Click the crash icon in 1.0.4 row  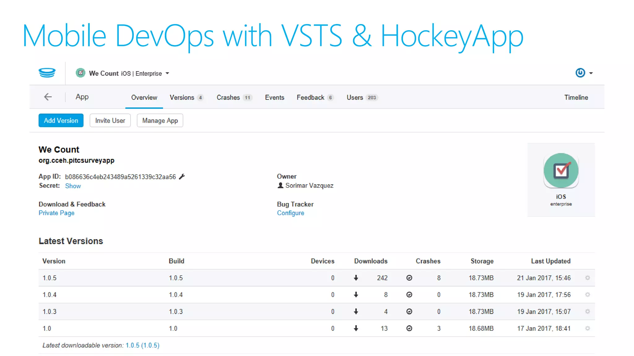tap(409, 295)
